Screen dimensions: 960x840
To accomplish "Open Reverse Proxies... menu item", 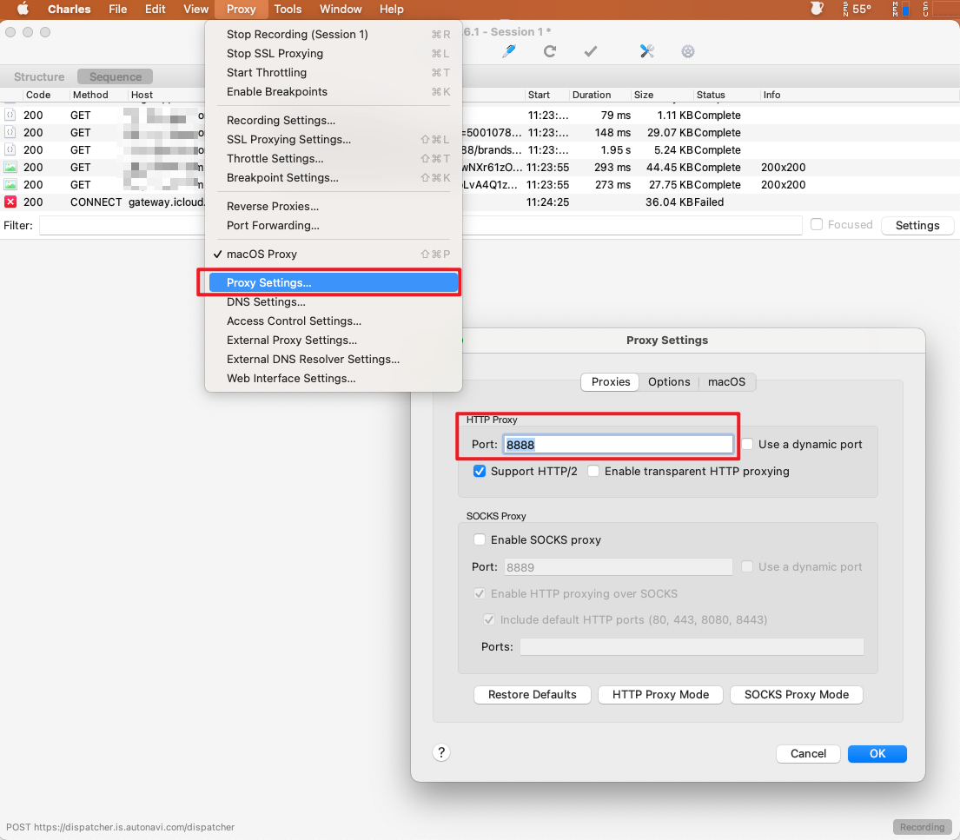I will click(x=333, y=207).
